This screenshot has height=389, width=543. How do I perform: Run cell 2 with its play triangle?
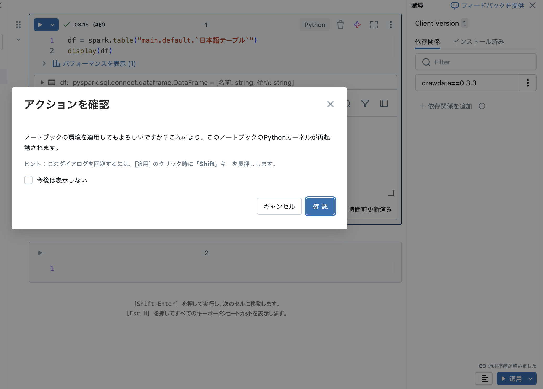(40, 253)
